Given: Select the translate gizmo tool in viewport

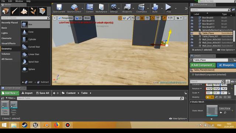Looking at the screenshot, I should tap(120, 18).
